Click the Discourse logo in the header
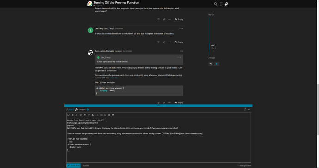 point(90,4)
